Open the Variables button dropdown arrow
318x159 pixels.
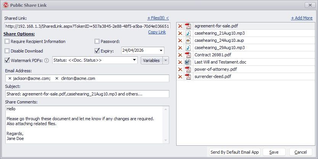point(166,60)
